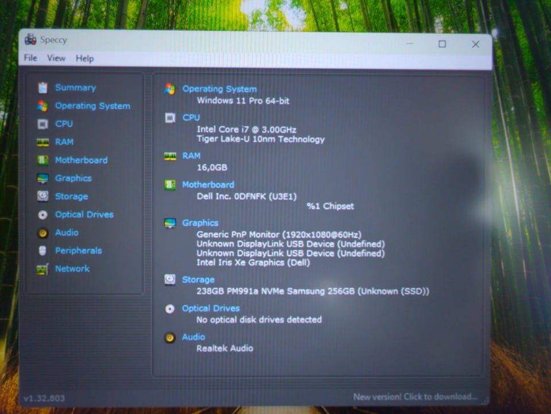Click the Network icon in sidebar

pos(42,269)
